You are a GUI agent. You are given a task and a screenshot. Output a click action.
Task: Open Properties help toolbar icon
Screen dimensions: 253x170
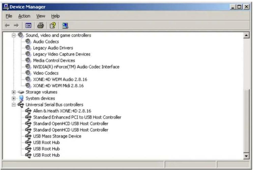(53, 25)
